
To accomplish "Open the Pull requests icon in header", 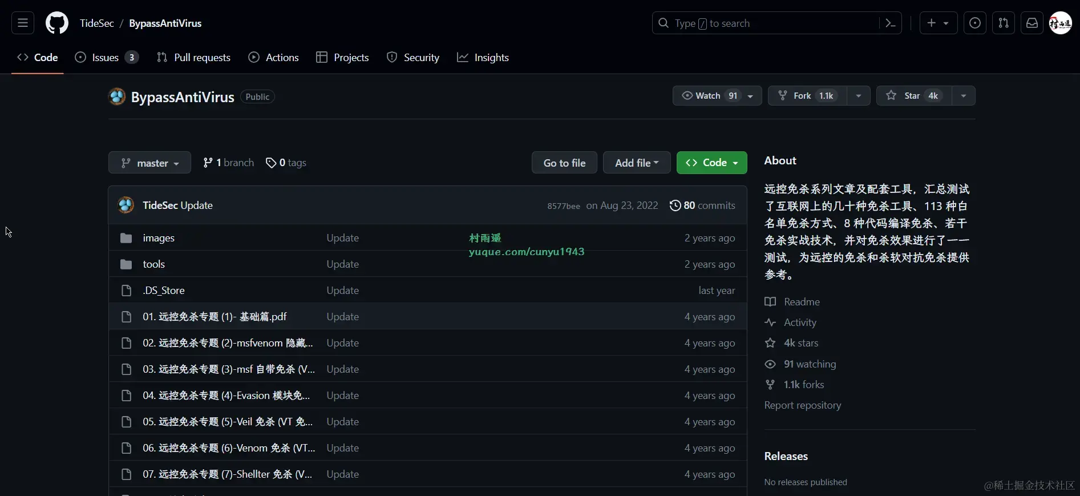I will pos(1004,23).
